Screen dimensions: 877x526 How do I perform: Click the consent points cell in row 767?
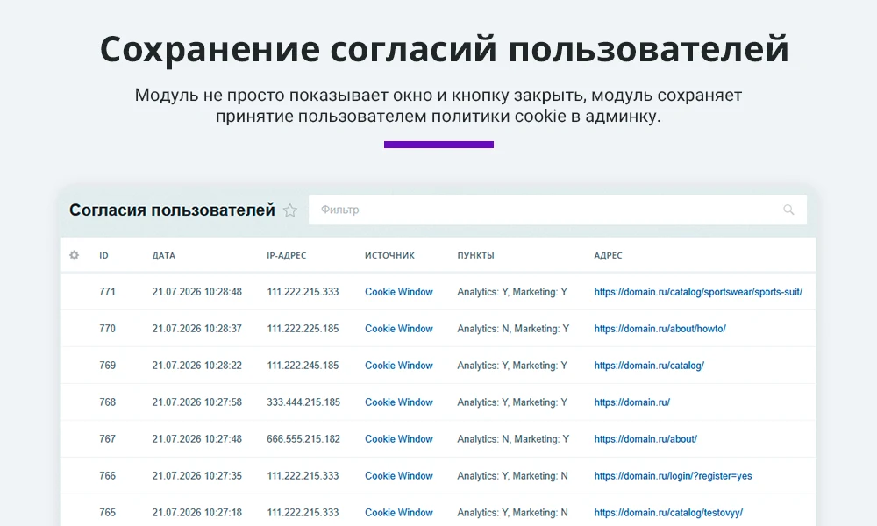click(513, 439)
